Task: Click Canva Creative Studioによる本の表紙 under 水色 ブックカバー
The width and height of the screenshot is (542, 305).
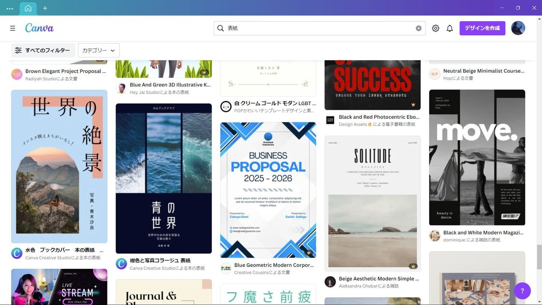Action: click(x=63, y=258)
